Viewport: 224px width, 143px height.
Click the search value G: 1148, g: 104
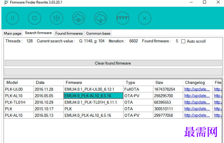92,41
